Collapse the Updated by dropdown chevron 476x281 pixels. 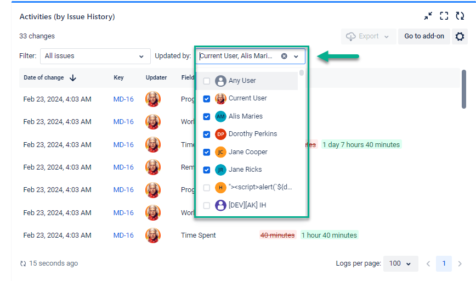(x=296, y=56)
